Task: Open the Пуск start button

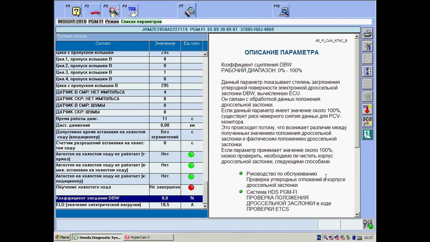Action: [x=63, y=237]
